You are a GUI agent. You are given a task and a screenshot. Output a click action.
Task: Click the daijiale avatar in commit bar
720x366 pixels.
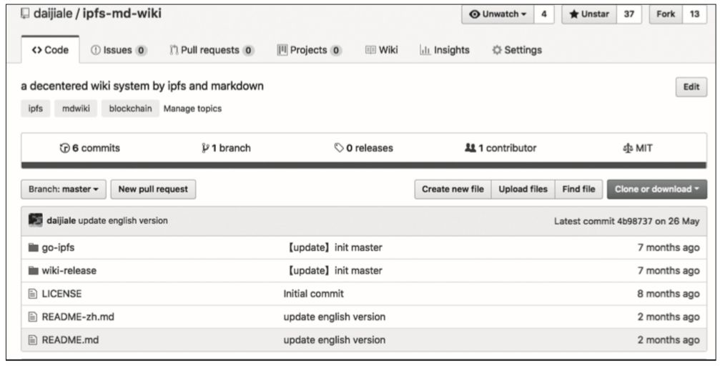(x=35, y=220)
